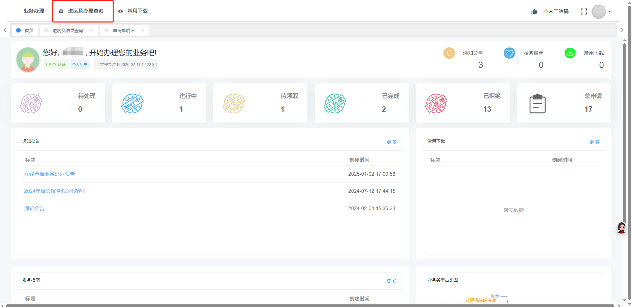The image size is (632, 307).
Task: Click the plus icon beside 业务办理
Action: point(17,11)
